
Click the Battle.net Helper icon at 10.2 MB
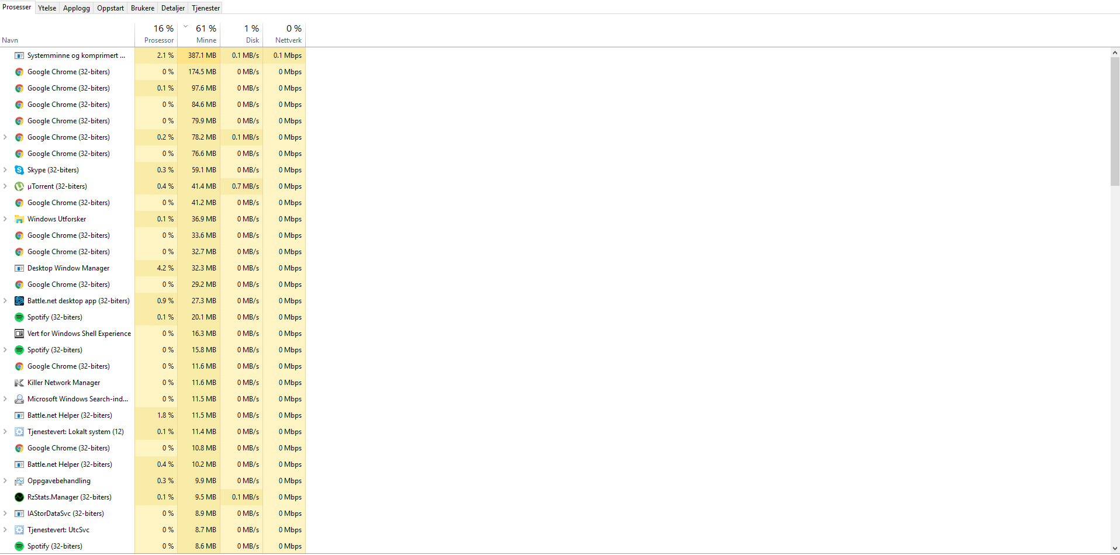point(19,464)
